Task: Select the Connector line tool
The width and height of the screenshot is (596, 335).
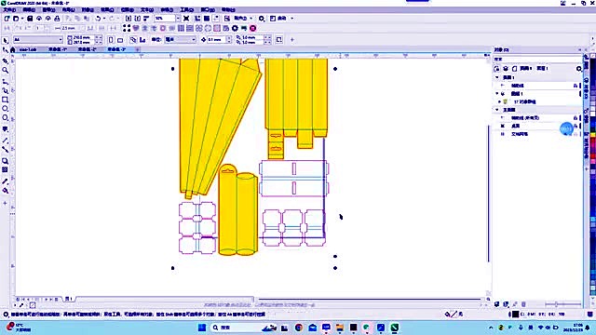Action: [x=5, y=149]
